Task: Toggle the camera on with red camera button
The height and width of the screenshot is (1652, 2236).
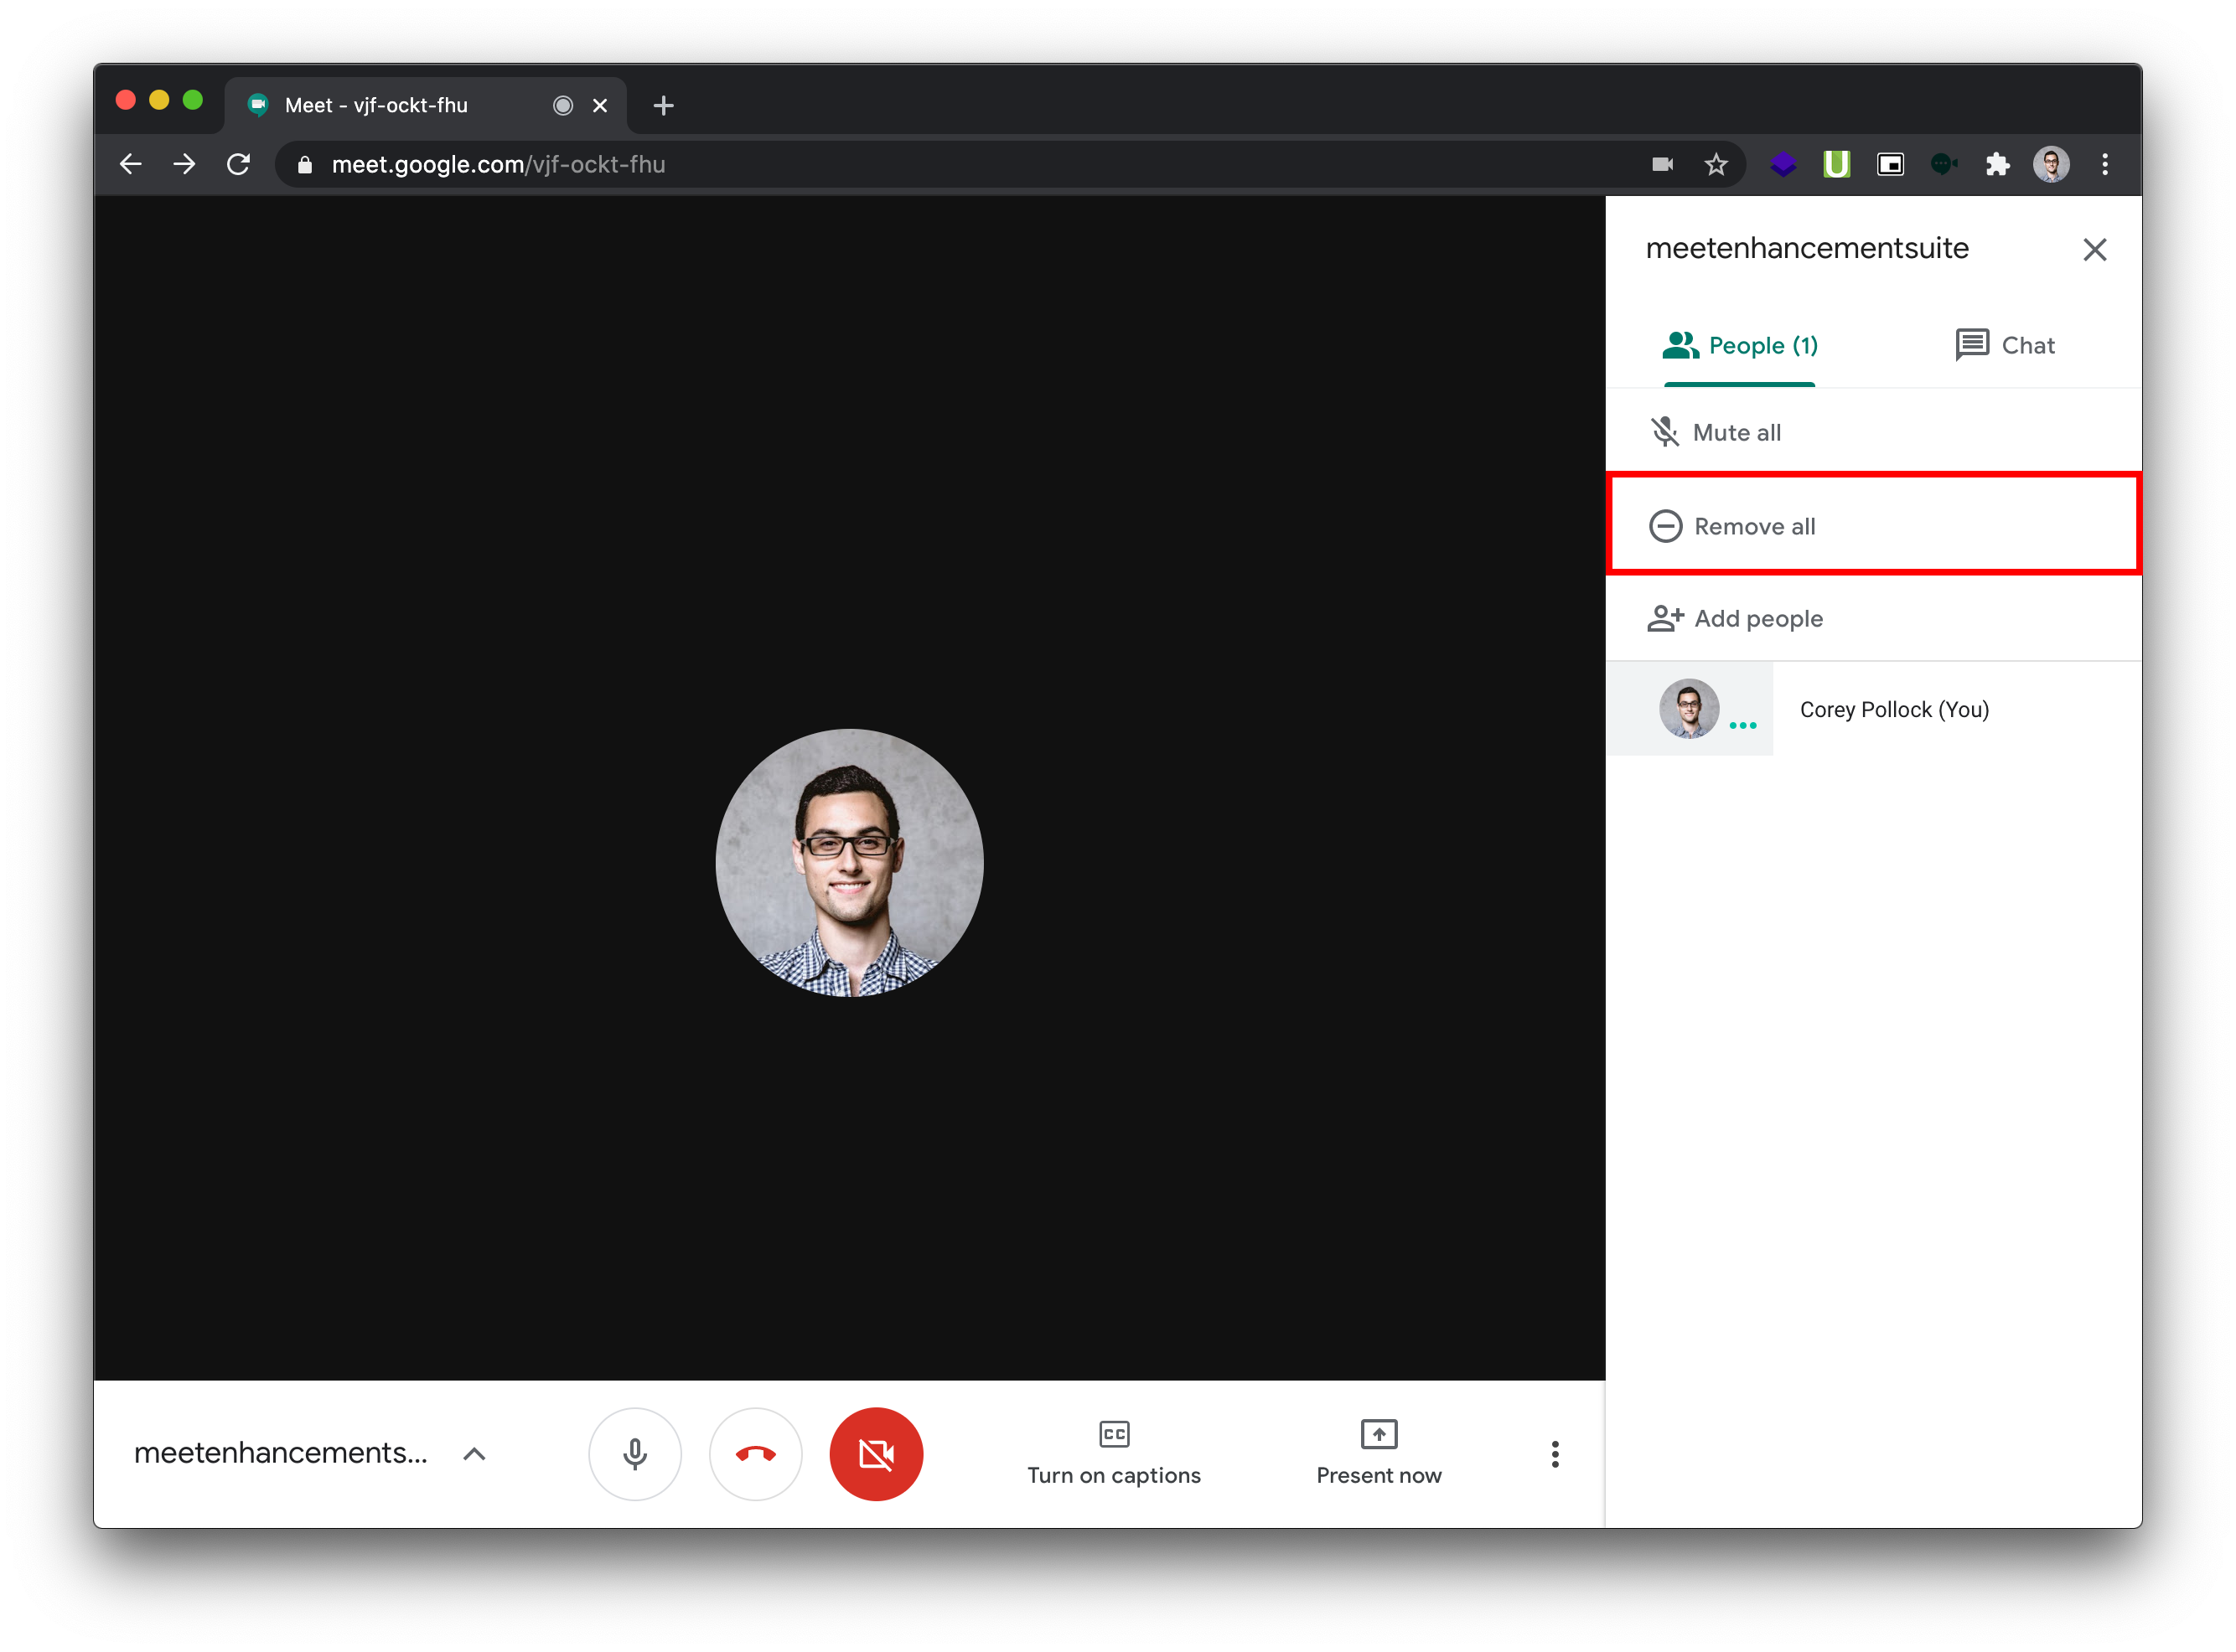Action: coord(877,1455)
